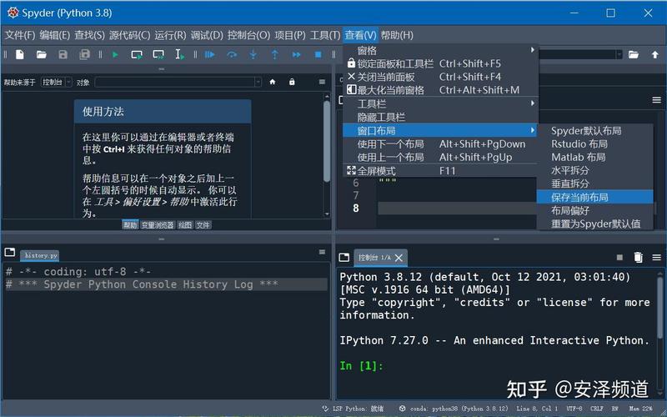Open file using the toolbar folder icon
Viewport: 667px width, 417px height.
(41, 54)
